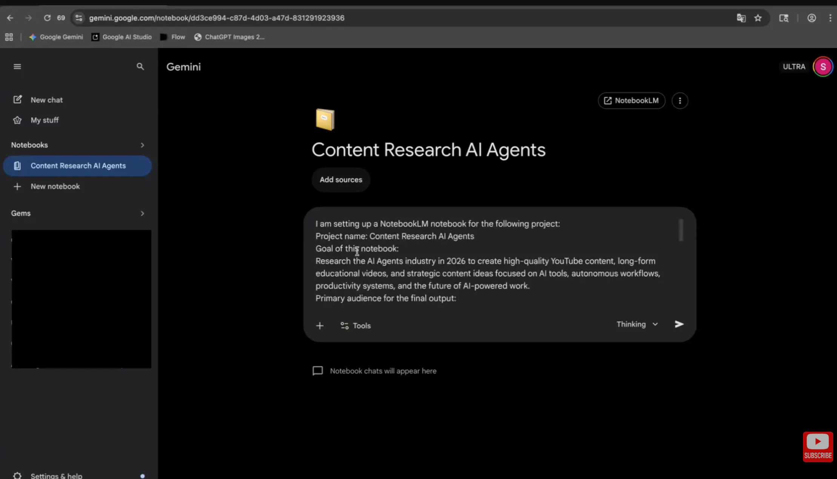
Task: Open the Thinking model dropdown
Action: pos(637,324)
